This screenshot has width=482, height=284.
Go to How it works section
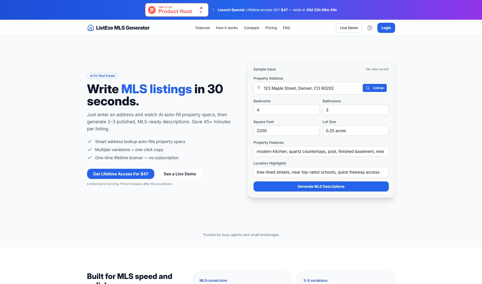[x=227, y=28]
